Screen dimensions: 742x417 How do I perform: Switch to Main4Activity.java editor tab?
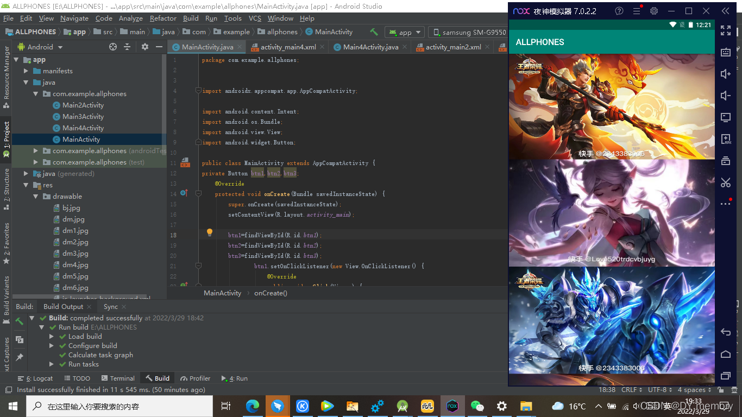click(370, 47)
